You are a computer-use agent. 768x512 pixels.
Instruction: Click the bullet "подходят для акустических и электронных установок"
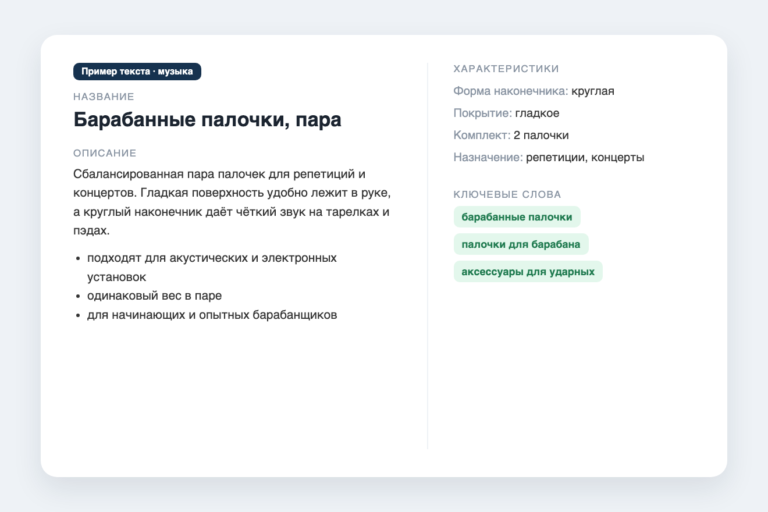tap(212, 267)
